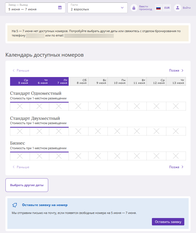Change currency via EUR button
Viewport: 196px width, 233px height.
[167, 8]
